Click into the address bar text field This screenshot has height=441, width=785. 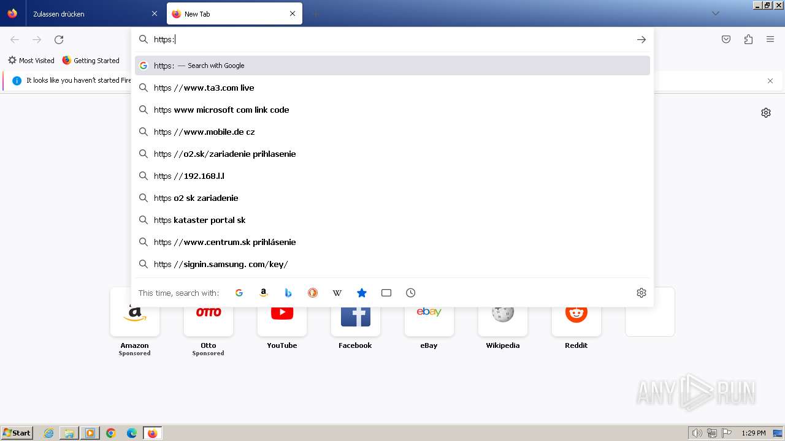(392, 39)
